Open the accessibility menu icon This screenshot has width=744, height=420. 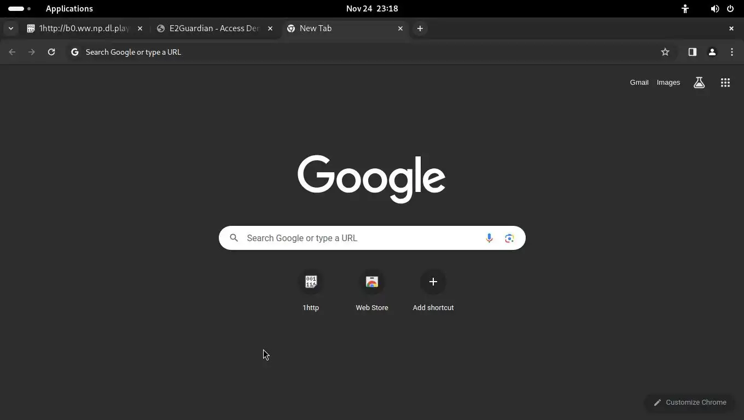coord(685,9)
